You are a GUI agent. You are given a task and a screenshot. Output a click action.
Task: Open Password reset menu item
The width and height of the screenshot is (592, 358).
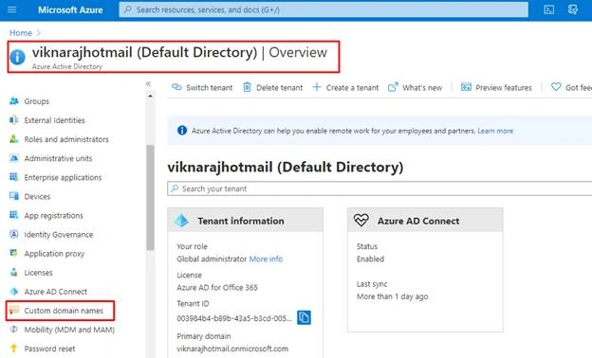tap(49, 349)
